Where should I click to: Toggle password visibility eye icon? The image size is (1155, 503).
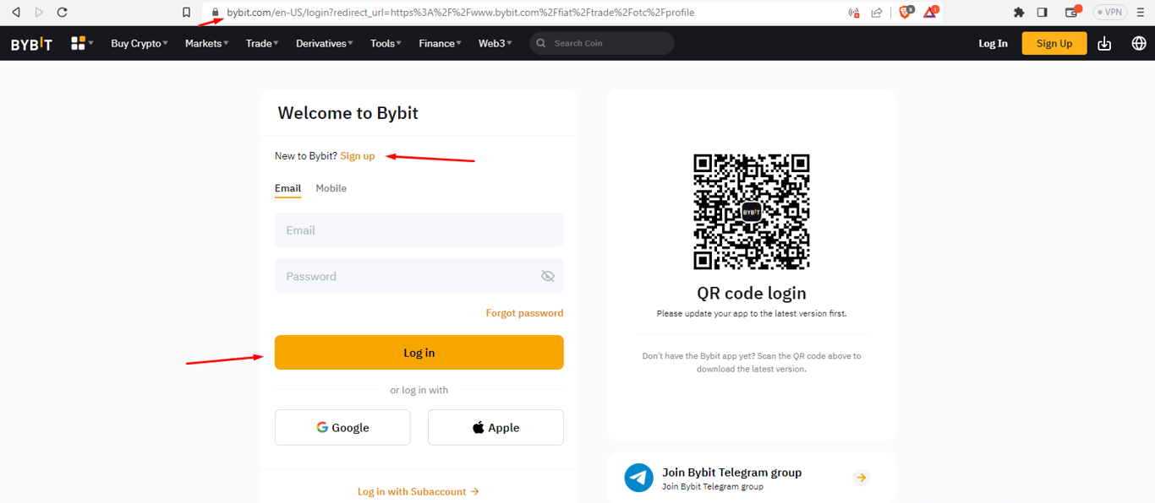[x=547, y=276]
